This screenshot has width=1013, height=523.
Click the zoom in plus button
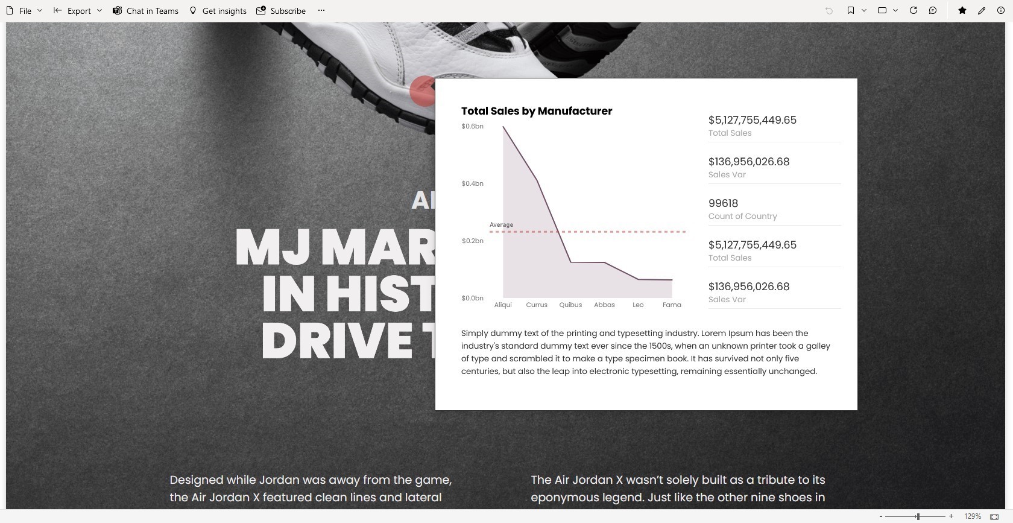[951, 516]
